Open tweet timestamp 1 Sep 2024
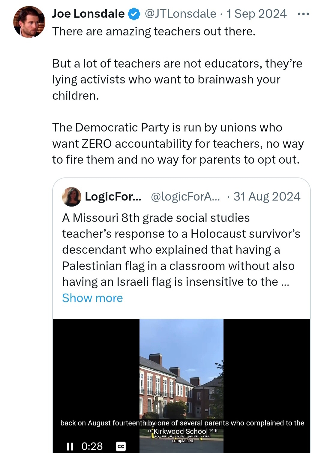Viewport: 324px width, 453px height. point(256,14)
